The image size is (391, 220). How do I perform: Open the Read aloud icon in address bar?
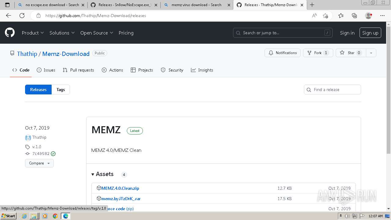point(314,16)
